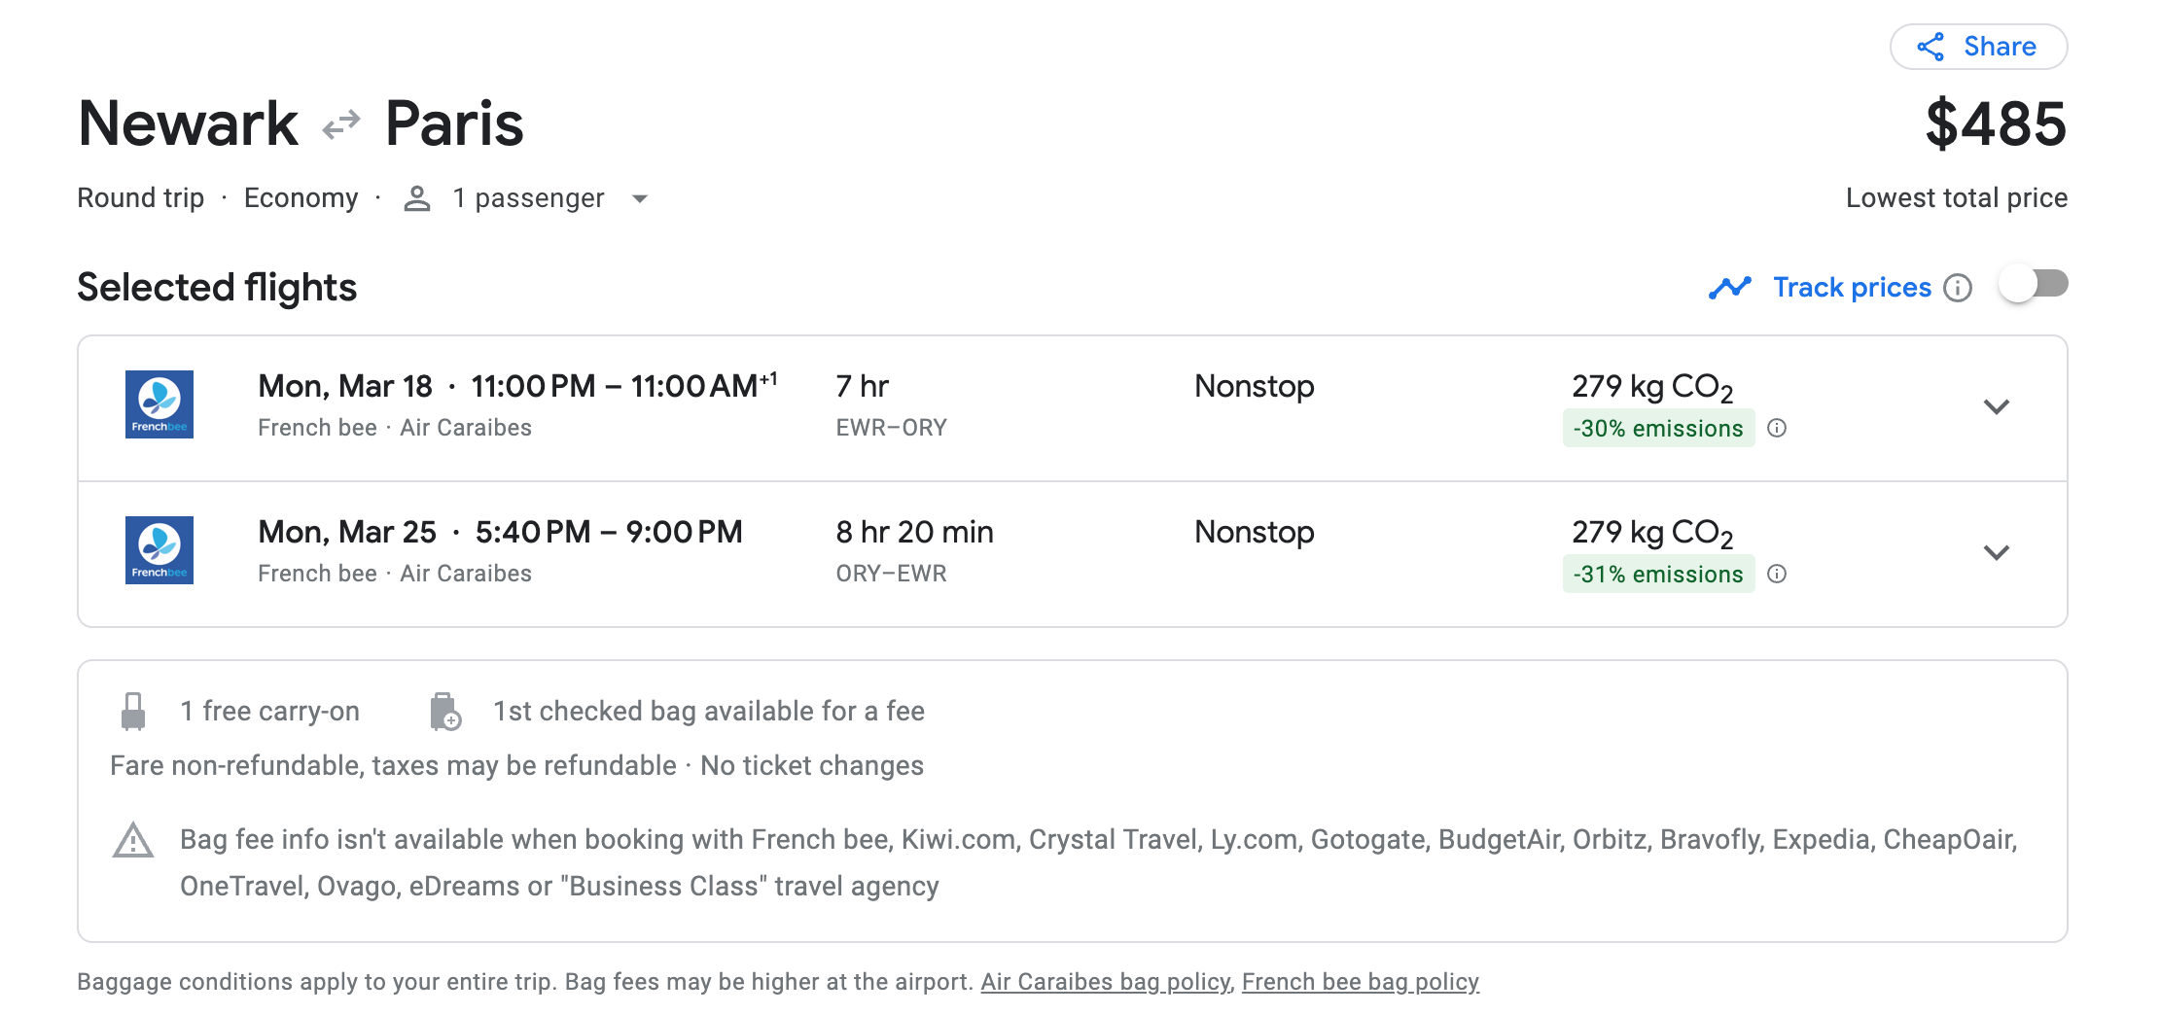Click French bee logo on Mar 25 flight
2161x1015 pixels.
(159, 550)
